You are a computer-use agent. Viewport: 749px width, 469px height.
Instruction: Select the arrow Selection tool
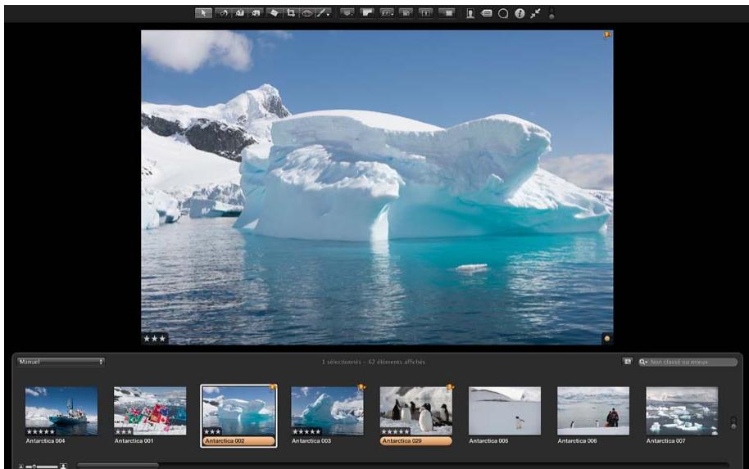click(203, 13)
